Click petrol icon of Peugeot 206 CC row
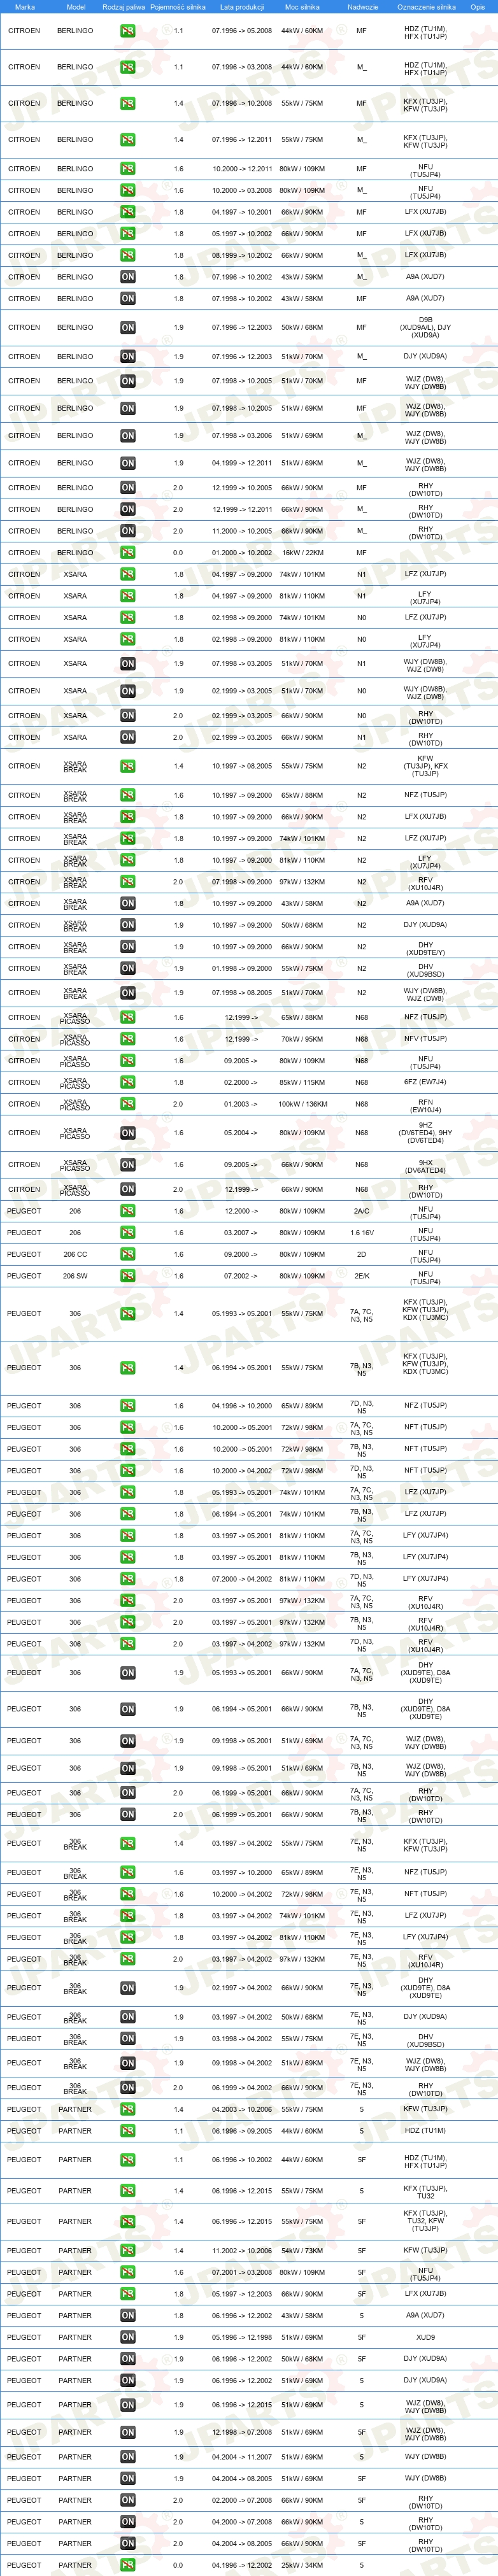This screenshot has width=498, height=2576. [127, 1254]
